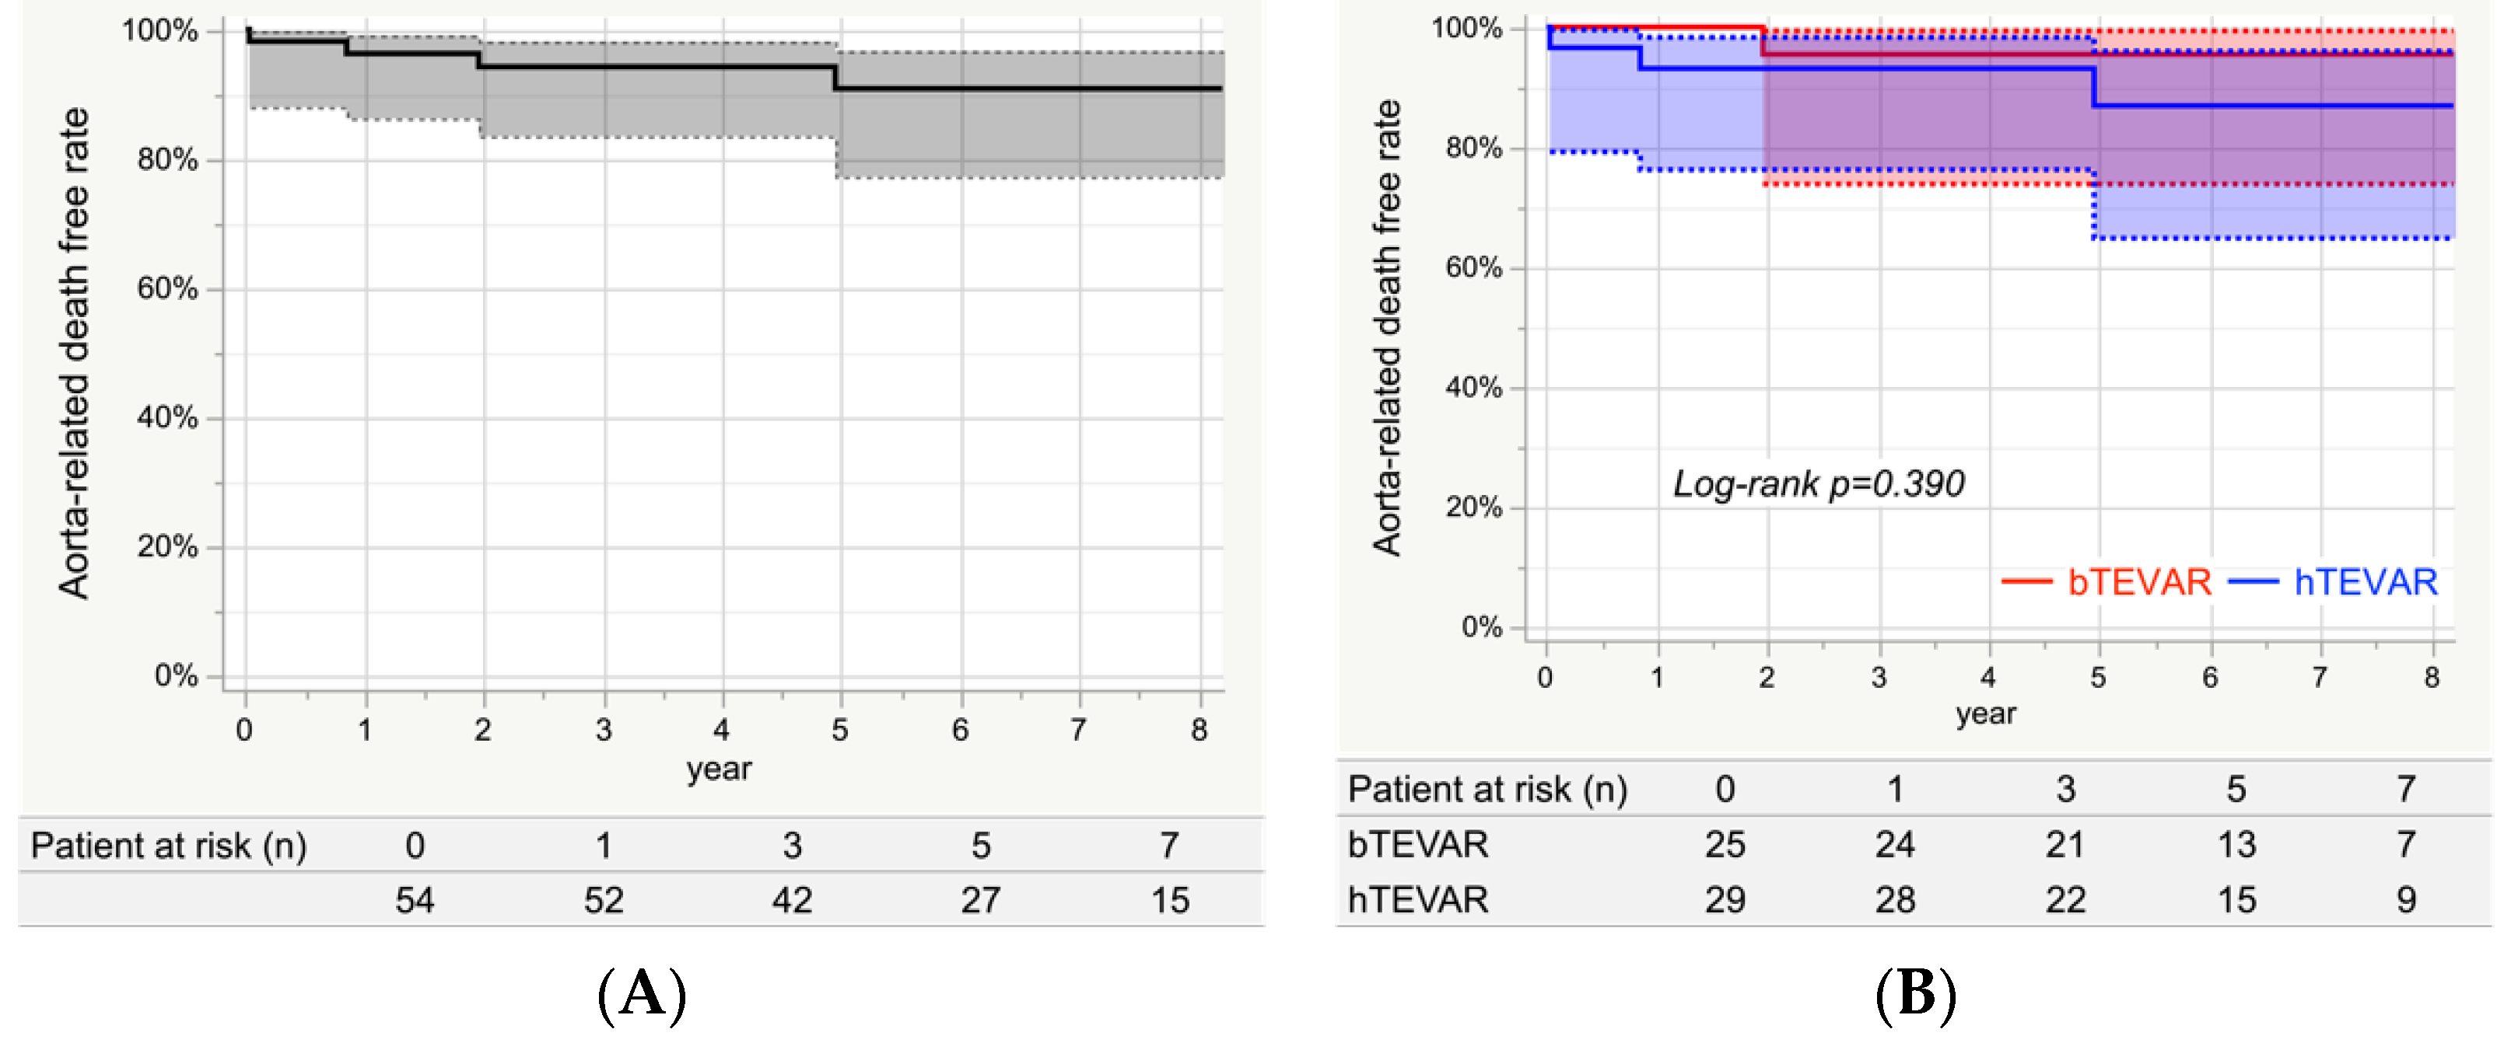Click the panel (A) caption label
2504x1043 pixels.
click(x=643, y=995)
